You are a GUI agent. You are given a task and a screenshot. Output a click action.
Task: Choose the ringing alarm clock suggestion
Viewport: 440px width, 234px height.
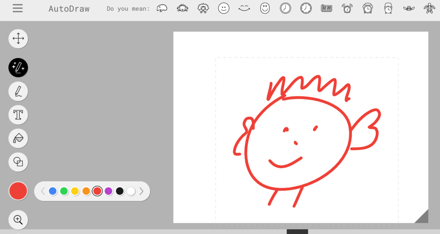pos(347,8)
